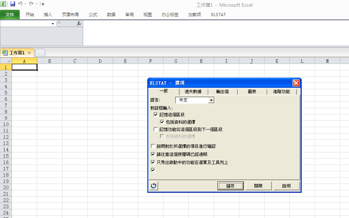The height and width of the screenshot is (218, 349).
Task: Open the XLSTAT ribbon tab
Action: click(218, 15)
